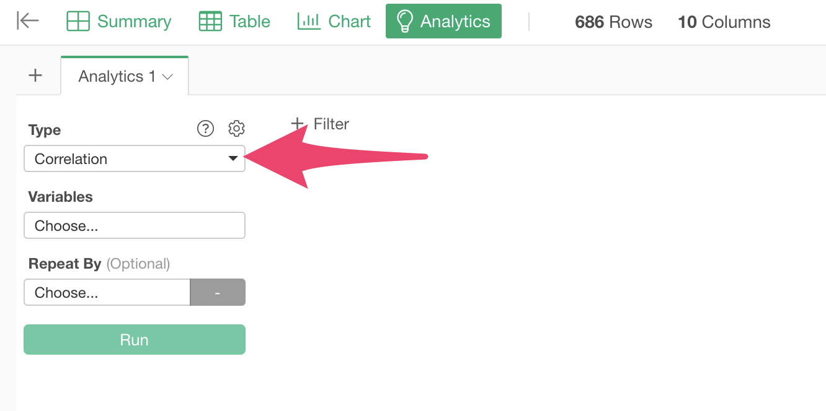Expand the Analytics 1 tab chevron menu

167,77
